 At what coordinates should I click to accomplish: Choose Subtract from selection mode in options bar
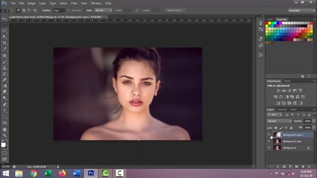coord(29,10)
